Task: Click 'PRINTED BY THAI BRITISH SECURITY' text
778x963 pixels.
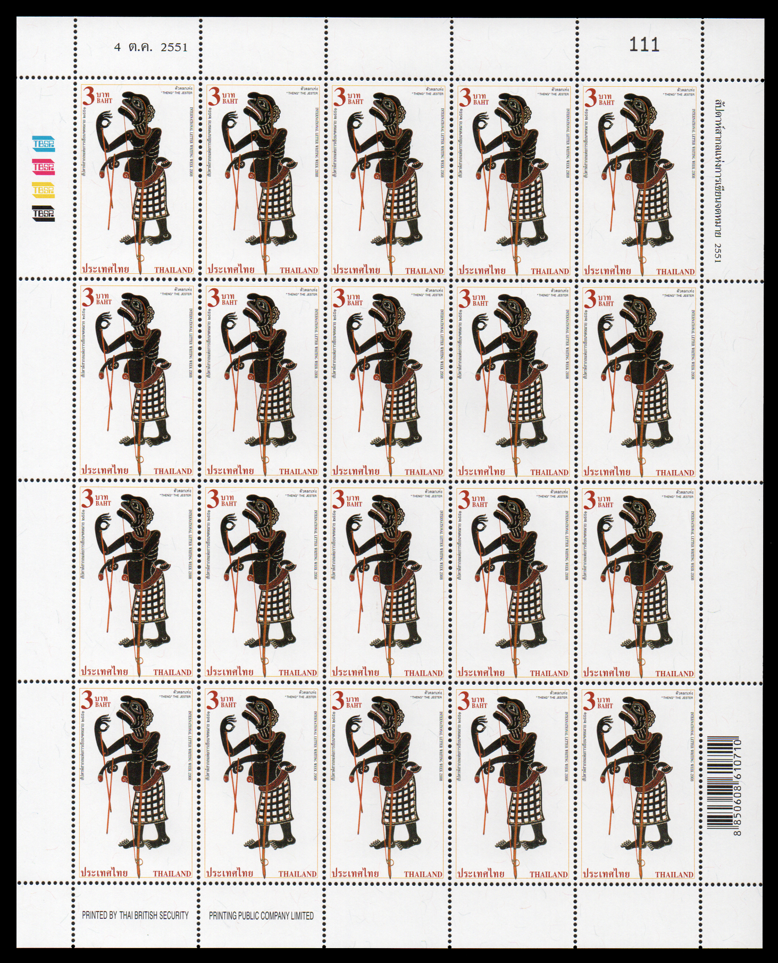Action: click(x=135, y=915)
